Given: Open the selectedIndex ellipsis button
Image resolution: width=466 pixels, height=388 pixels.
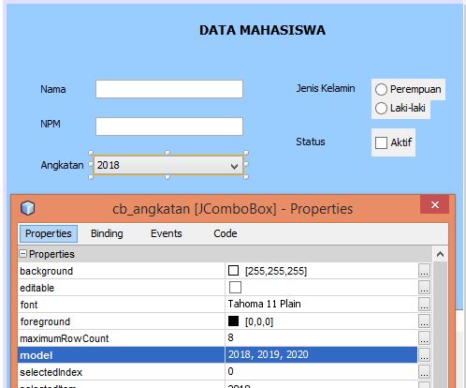Looking at the screenshot, I should point(424,372).
